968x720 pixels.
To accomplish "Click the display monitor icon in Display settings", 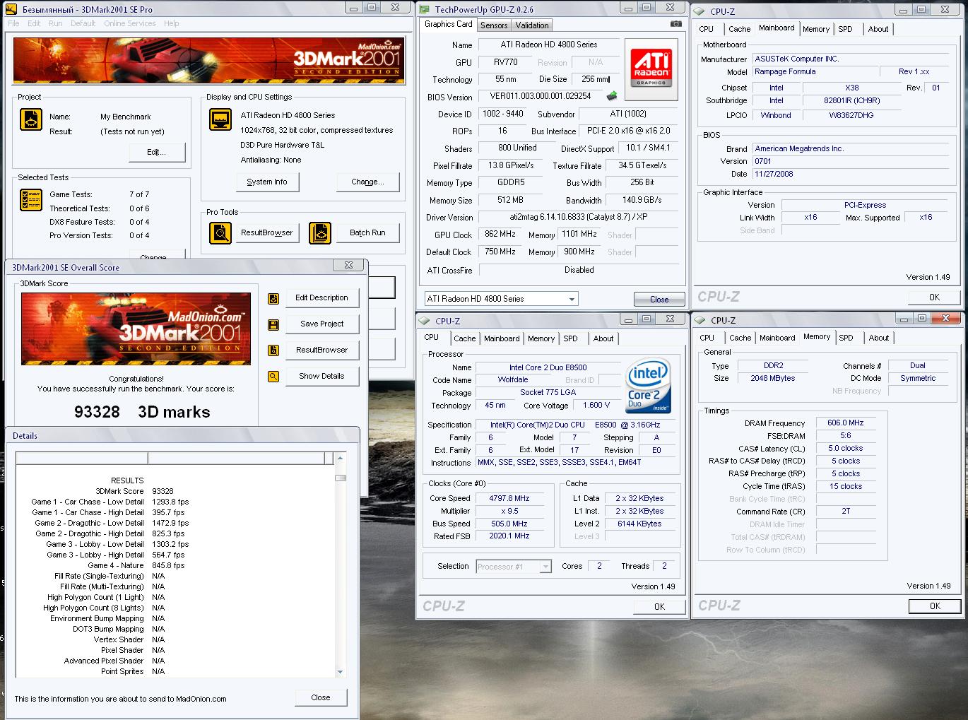I will pos(220,119).
